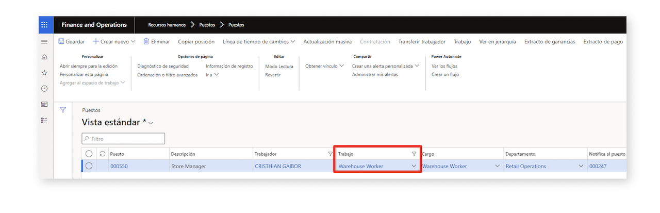Open the Trabajo toolbar action
This screenshot has height=213, width=660.
463,42
